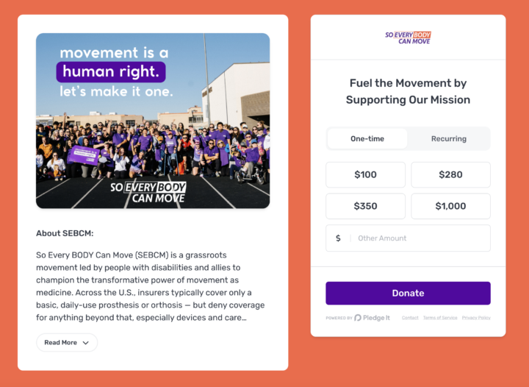529x387 pixels.
Task: Click the truncated SEBCM description paragraph
Action: click(x=151, y=286)
